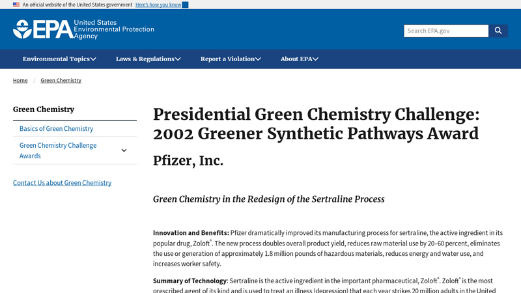Open Report a Violation menu
Image resolution: width=521 pixels, height=293 pixels.
coord(231,59)
